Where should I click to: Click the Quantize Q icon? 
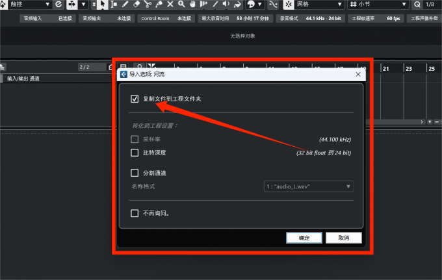click(417, 5)
